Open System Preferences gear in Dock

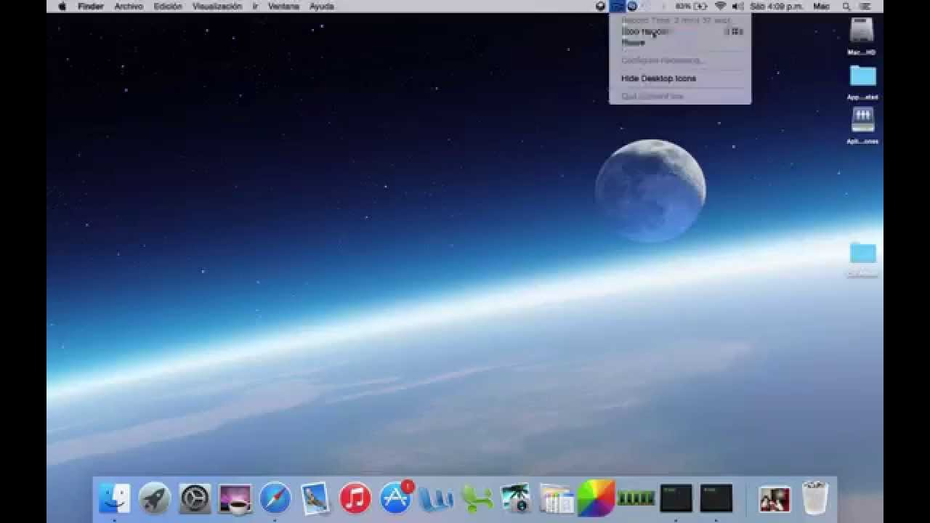tap(195, 498)
